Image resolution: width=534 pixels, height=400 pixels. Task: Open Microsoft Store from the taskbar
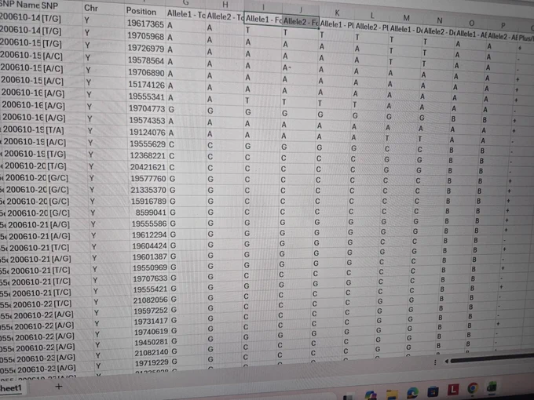pos(433,391)
